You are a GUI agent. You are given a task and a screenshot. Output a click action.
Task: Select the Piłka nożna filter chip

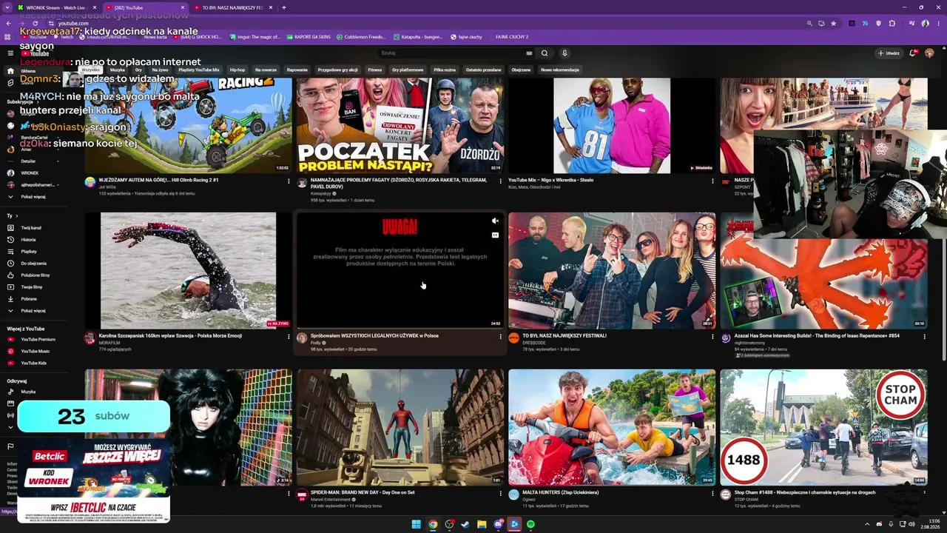pos(445,70)
